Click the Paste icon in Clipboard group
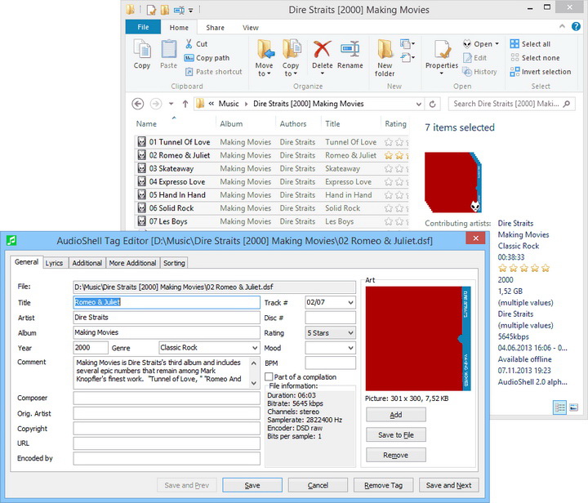 (168, 54)
